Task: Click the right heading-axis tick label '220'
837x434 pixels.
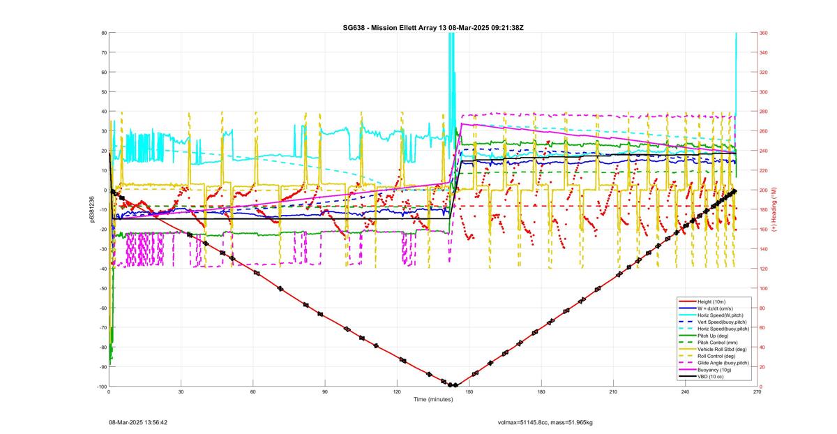Action: pyautogui.click(x=764, y=170)
